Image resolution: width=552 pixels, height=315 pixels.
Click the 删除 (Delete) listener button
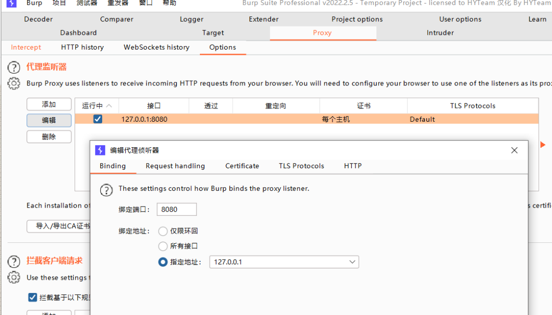[x=49, y=137]
